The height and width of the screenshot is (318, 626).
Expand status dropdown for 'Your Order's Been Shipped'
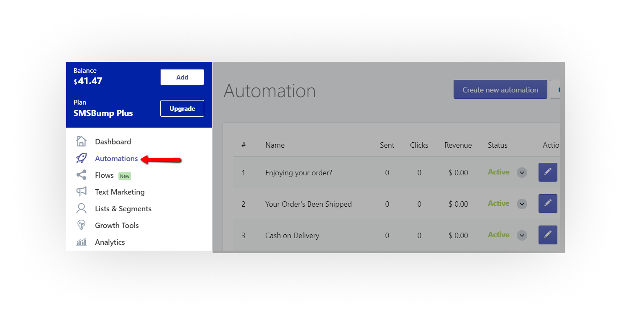point(522,204)
